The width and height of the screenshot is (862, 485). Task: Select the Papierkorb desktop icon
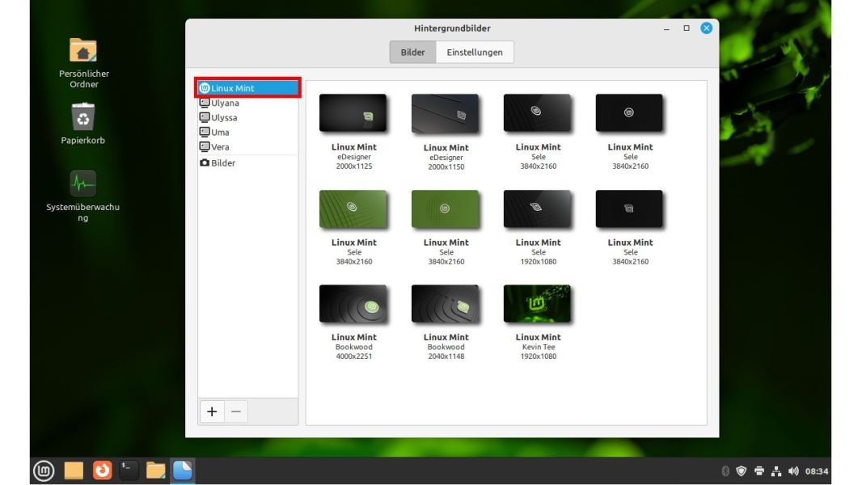click(x=83, y=124)
